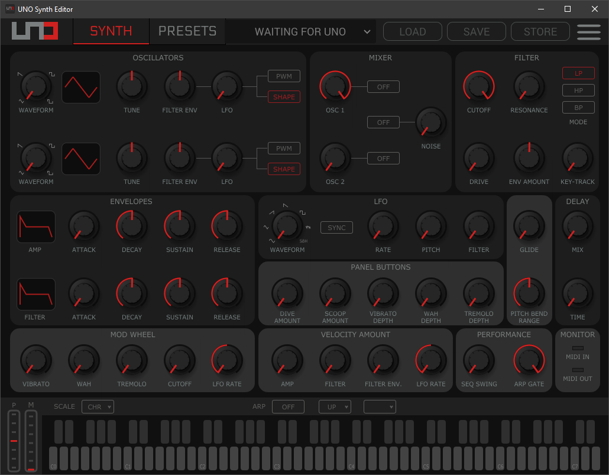
Task: Click the ENV AMOUNT knob
Action: 529,158
